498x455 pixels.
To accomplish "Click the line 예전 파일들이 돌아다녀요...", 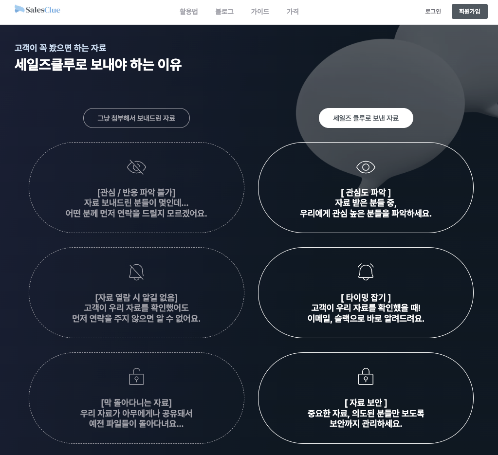I will [x=137, y=423].
